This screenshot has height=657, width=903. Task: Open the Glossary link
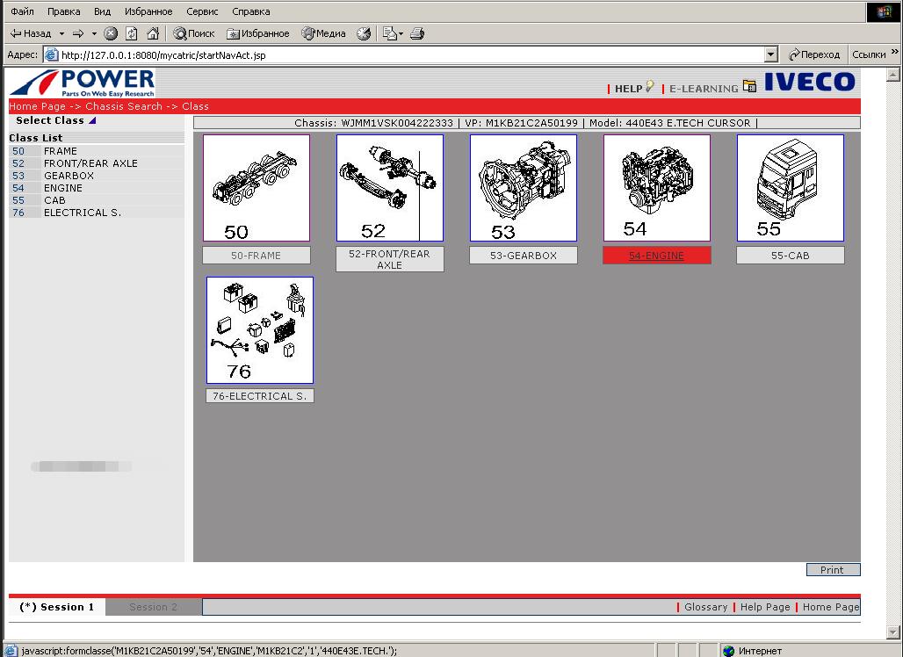(x=705, y=607)
